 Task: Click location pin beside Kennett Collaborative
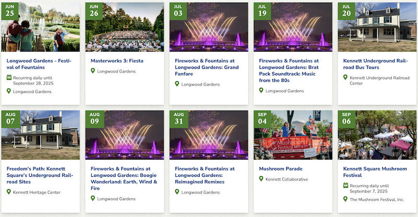pos(261,179)
